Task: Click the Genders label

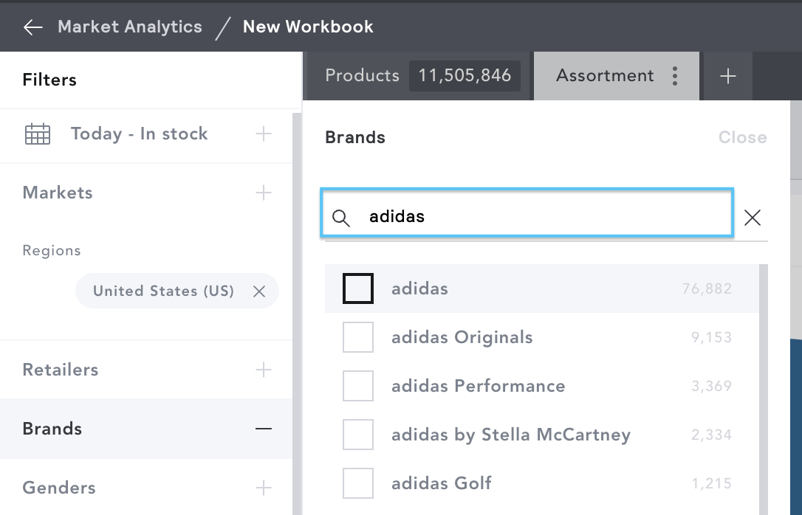Action: point(59,488)
